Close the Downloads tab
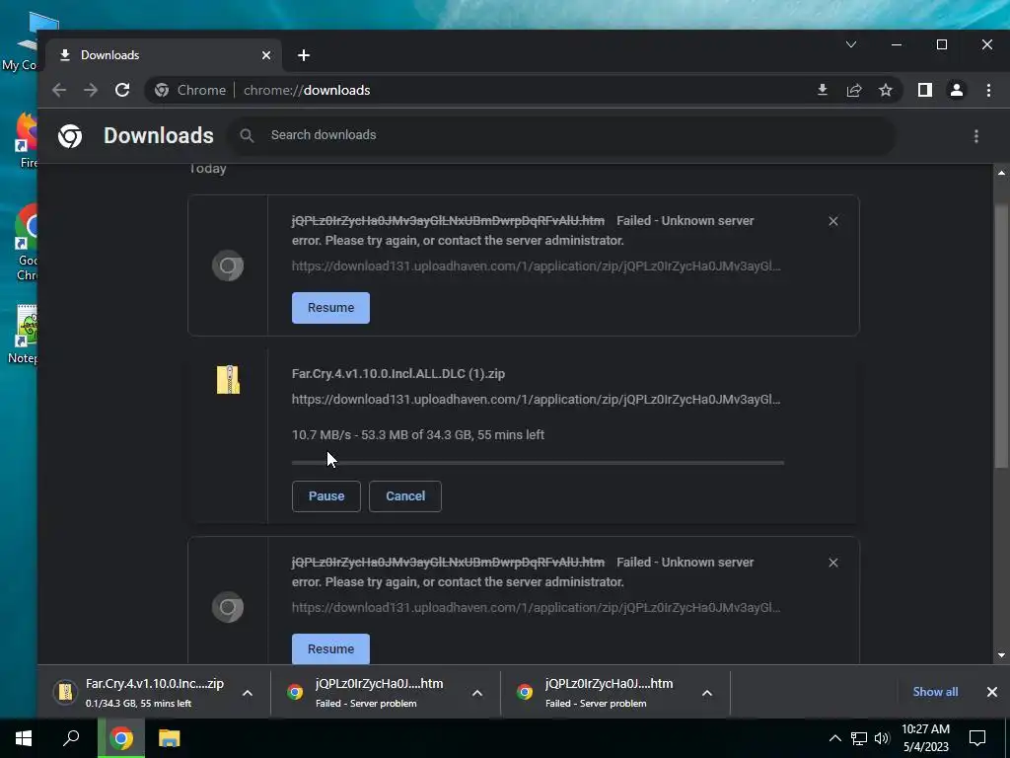The width and height of the screenshot is (1010, 758). tap(266, 55)
